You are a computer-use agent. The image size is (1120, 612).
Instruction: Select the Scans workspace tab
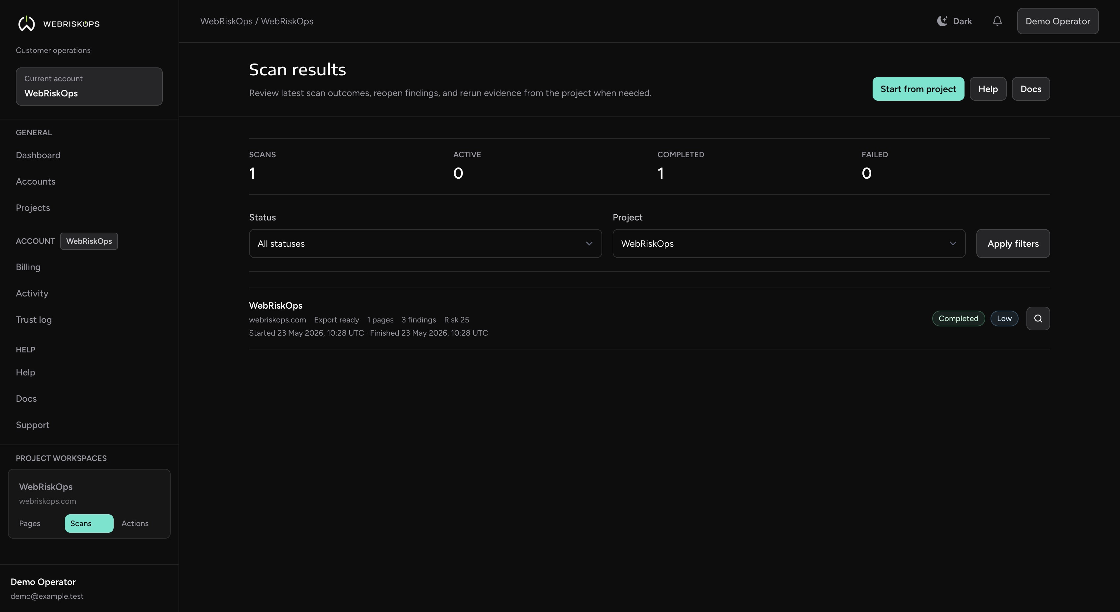(89, 523)
